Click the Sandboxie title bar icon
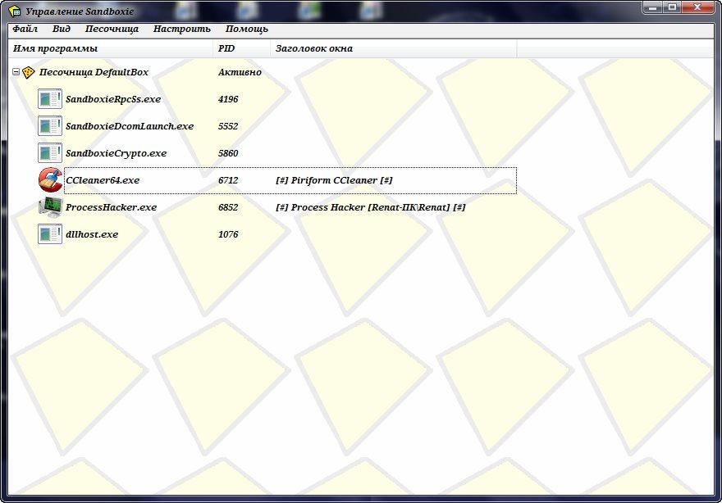Viewport: 722px width, 503px height. pos(15,11)
